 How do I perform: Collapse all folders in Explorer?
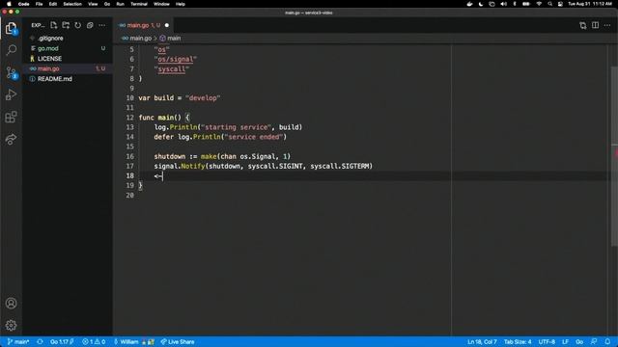coord(90,25)
